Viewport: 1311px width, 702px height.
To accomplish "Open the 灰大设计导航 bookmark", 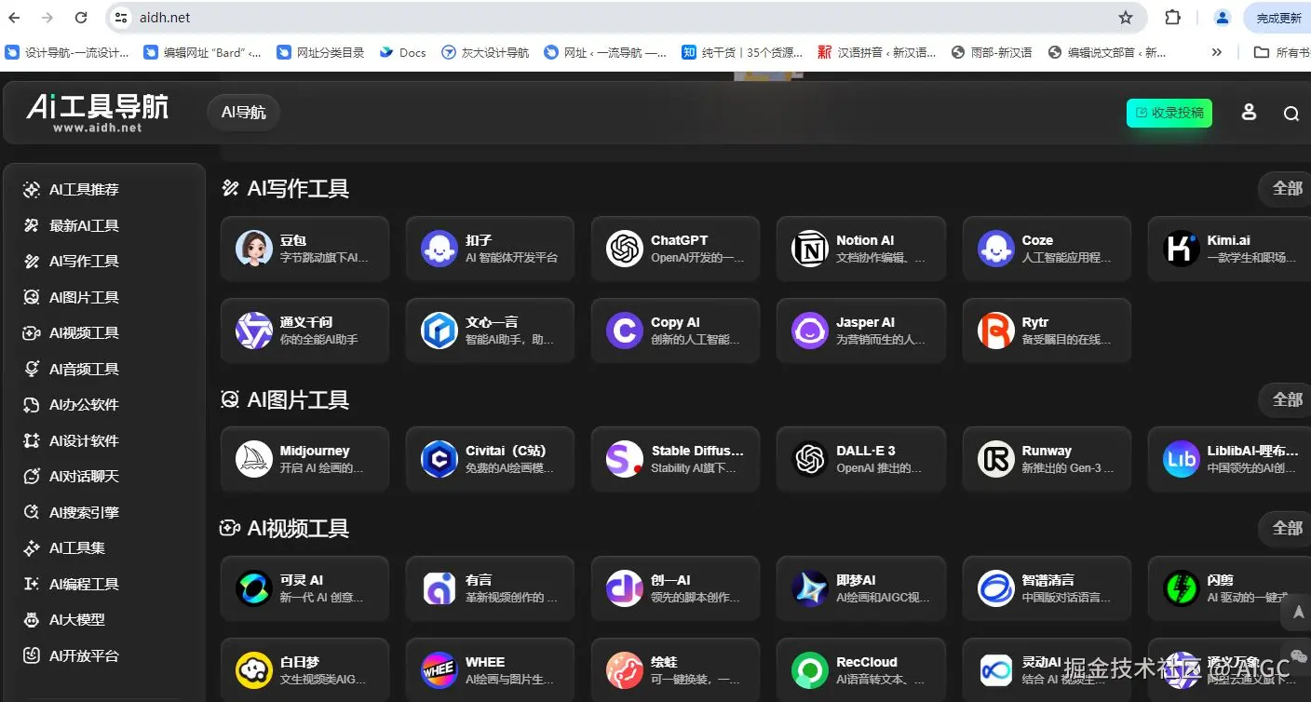I will (485, 53).
